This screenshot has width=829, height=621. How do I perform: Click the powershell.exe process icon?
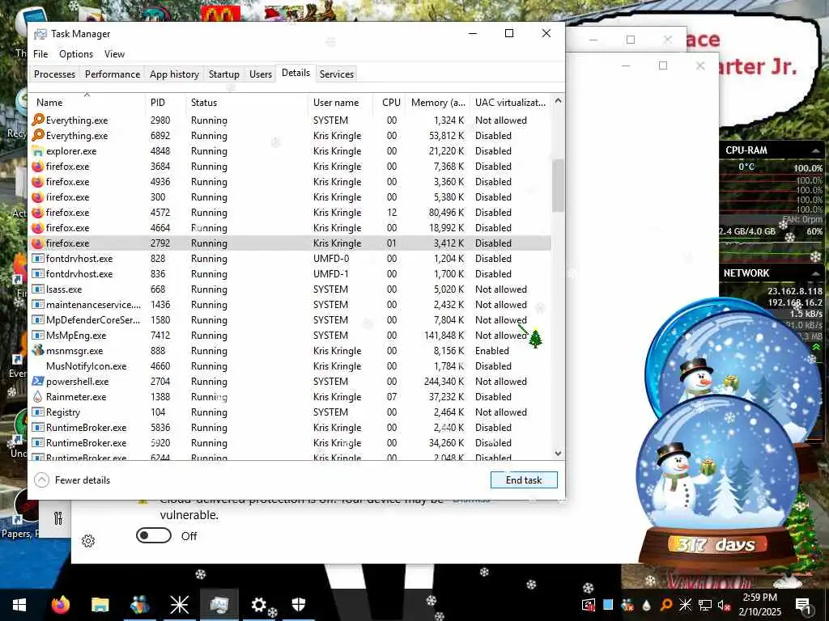click(x=37, y=382)
